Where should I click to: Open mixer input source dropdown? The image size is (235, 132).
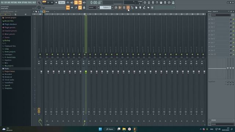(x=221, y=15)
